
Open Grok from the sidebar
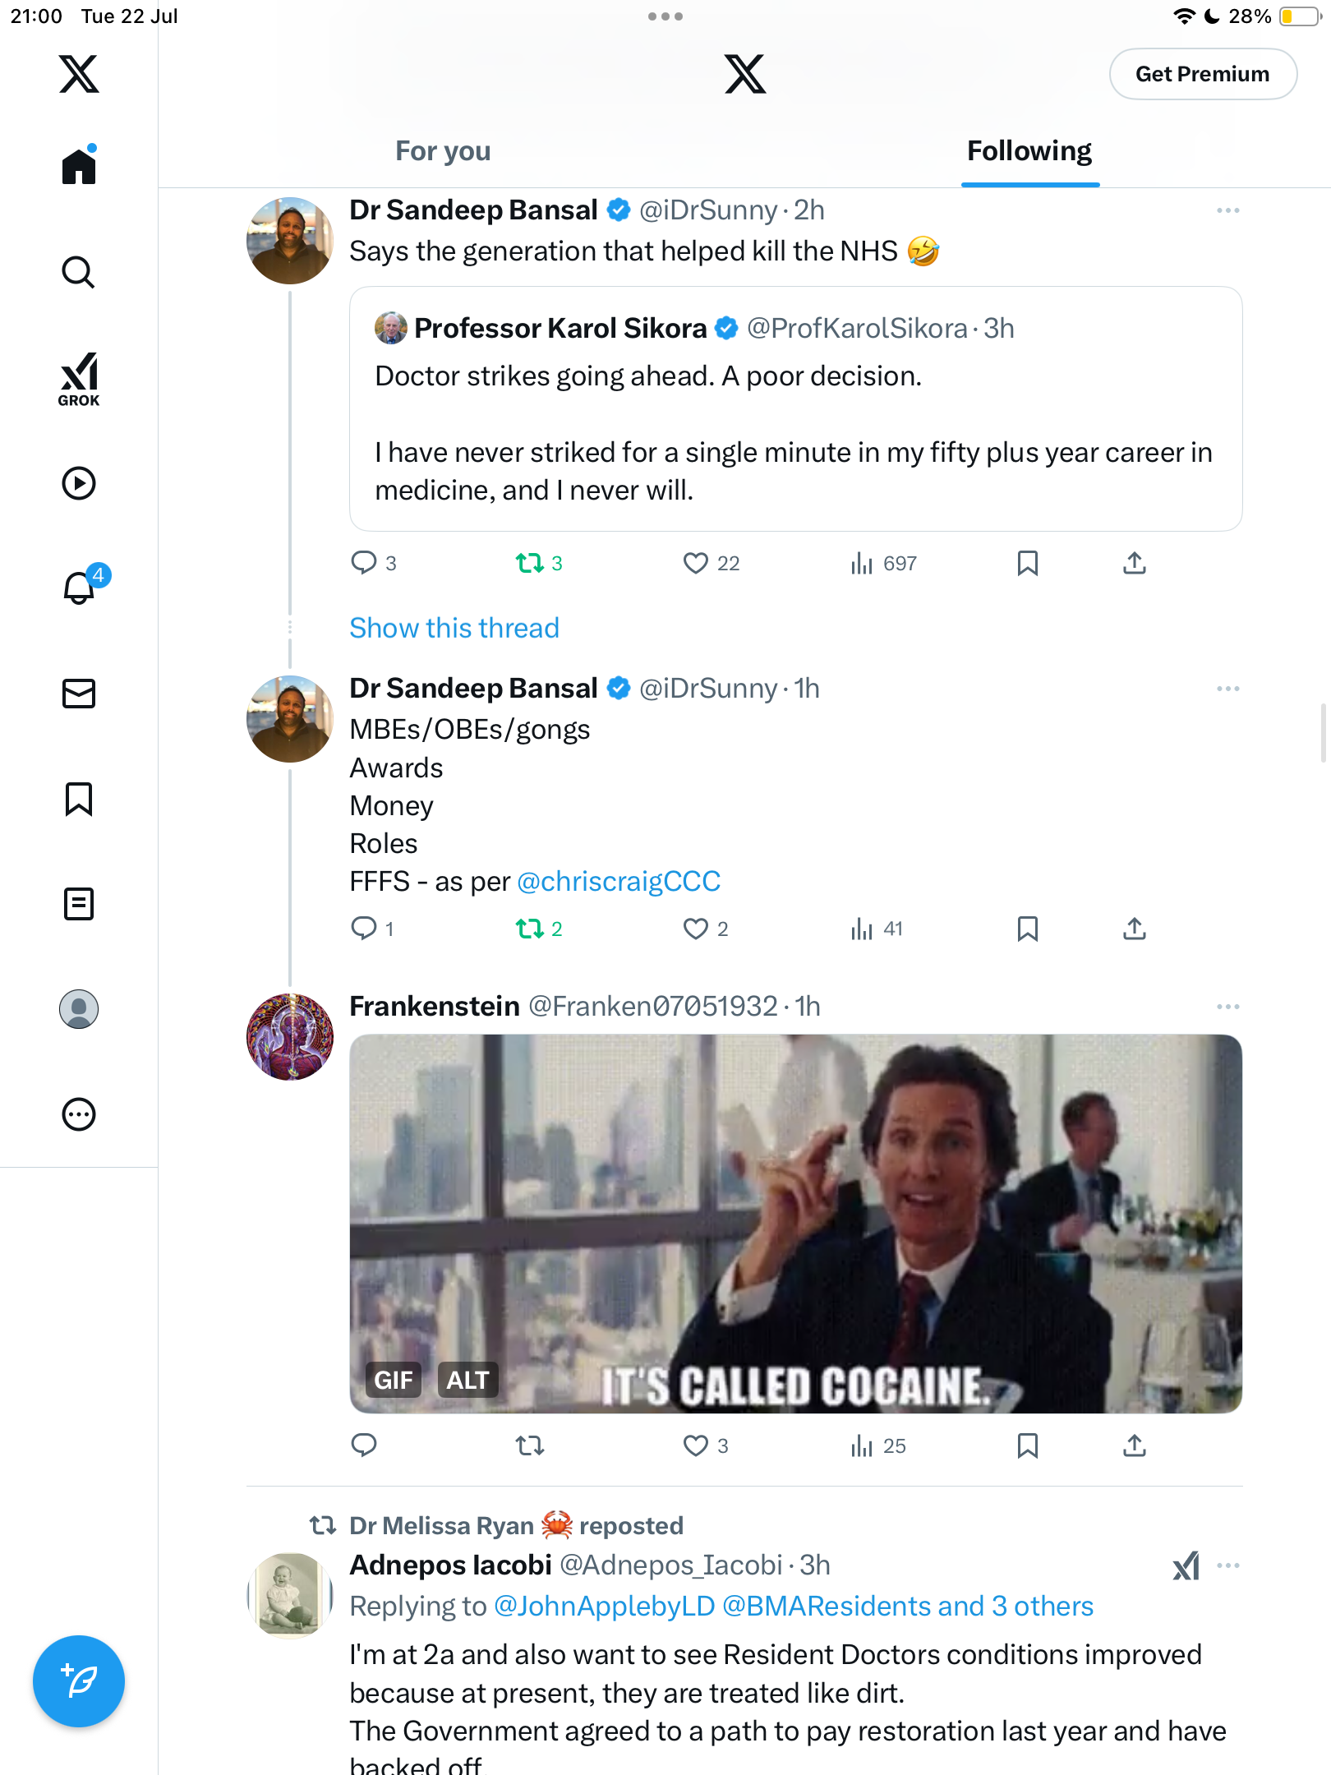79,379
